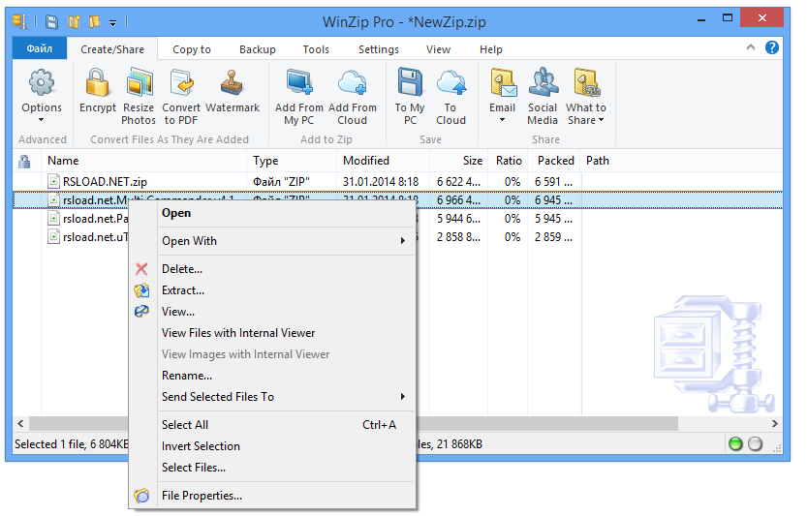This screenshot has height=516, width=808.
Task: Open the blue Help question mark
Action: [x=771, y=47]
